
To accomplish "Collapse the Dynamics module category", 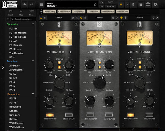I will point(33,24).
